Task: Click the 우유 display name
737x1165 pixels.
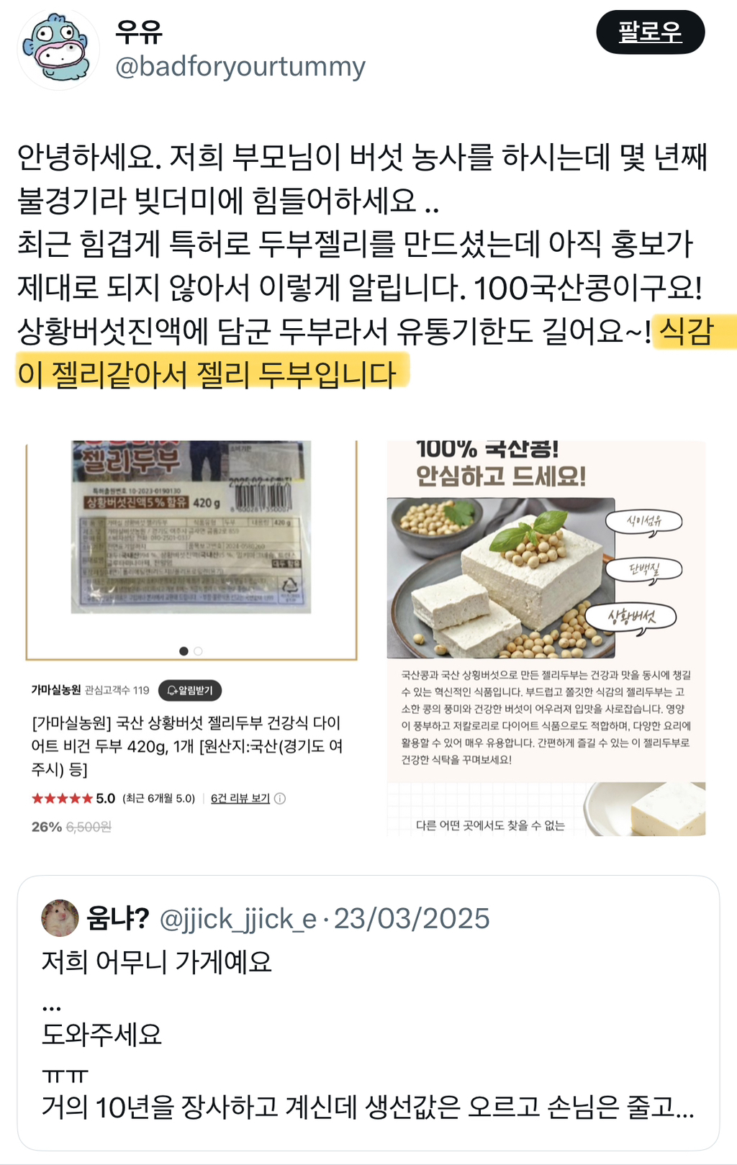Action: tap(139, 31)
